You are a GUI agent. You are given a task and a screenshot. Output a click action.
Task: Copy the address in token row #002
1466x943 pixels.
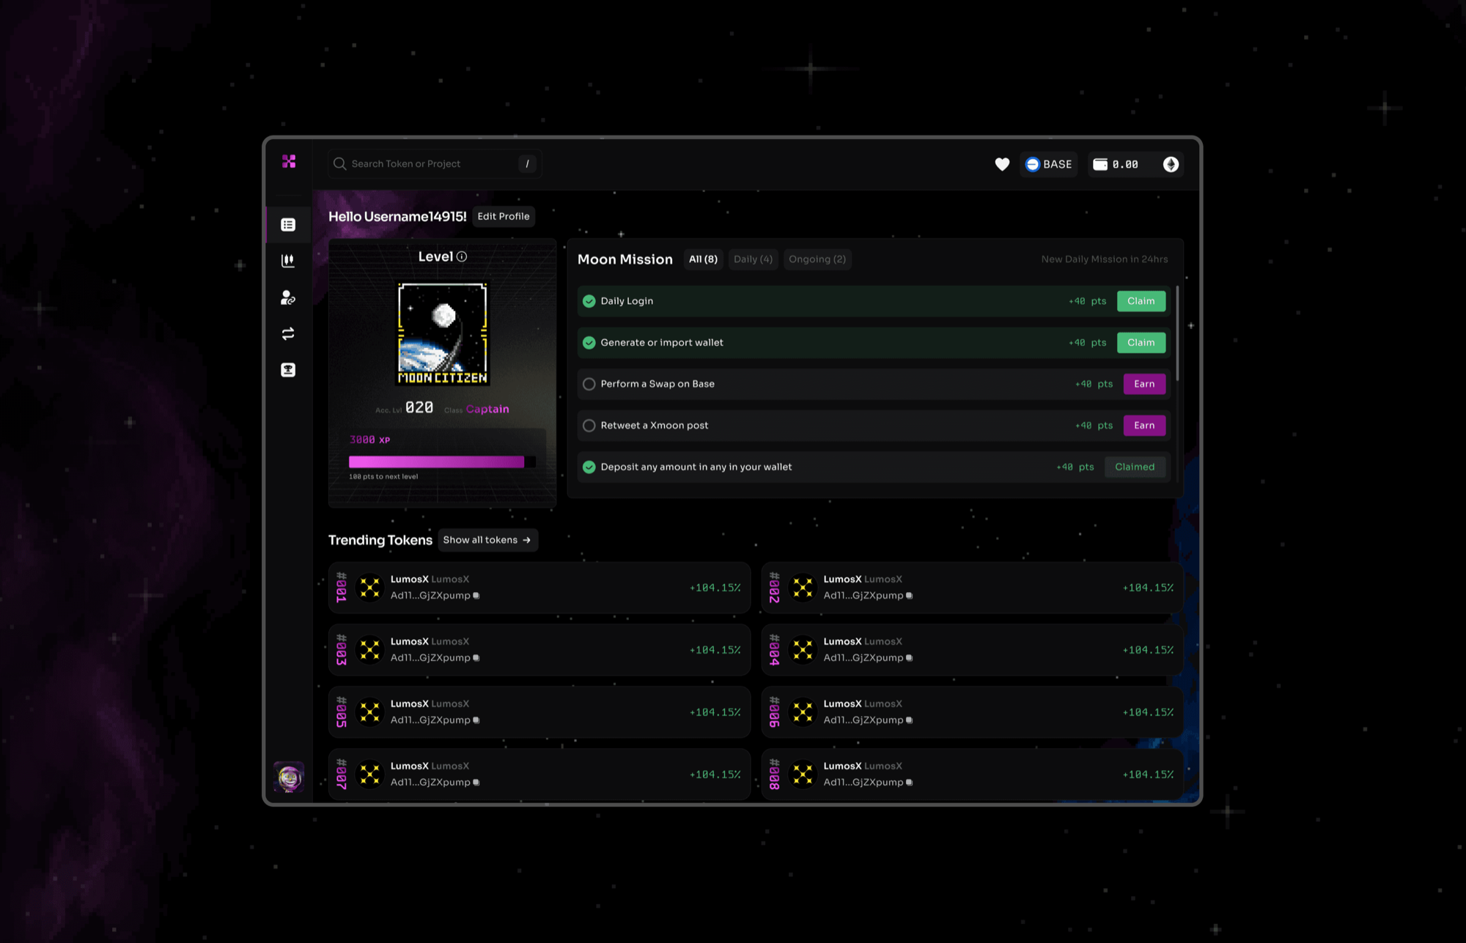pos(909,596)
